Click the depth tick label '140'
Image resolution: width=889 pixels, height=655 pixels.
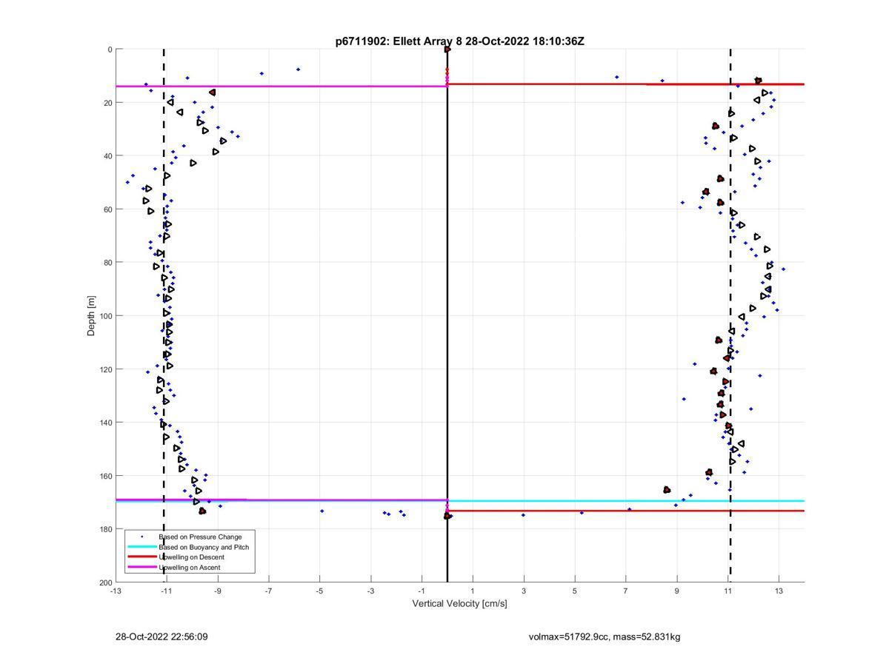(x=106, y=423)
